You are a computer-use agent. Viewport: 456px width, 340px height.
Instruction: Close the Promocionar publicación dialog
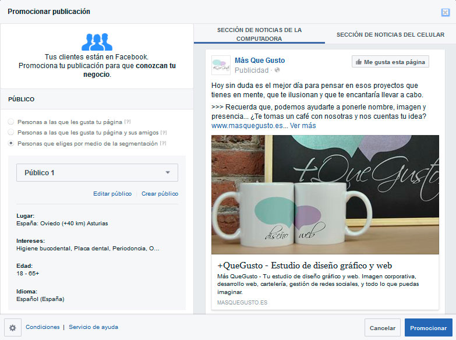(446, 12)
